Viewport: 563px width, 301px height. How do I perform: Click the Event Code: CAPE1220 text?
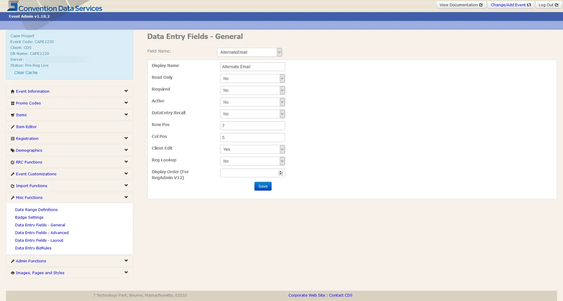click(x=32, y=42)
